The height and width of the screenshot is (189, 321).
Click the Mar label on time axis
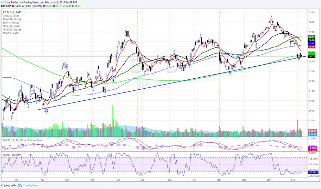(x=17, y=180)
